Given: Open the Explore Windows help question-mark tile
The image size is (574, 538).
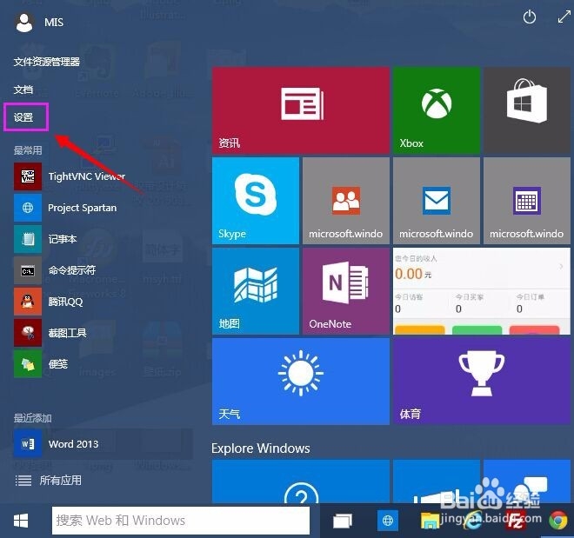Looking at the screenshot, I should tap(301, 482).
